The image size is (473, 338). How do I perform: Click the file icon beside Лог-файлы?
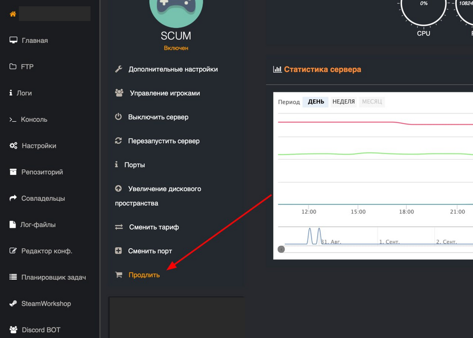[x=13, y=225]
